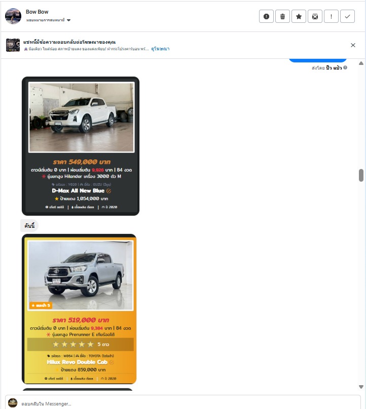Image resolution: width=366 pixels, height=409 pixels.
Task: Click the scroll-down arrow of the chat scrollbar
Action: pyautogui.click(x=361, y=387)
